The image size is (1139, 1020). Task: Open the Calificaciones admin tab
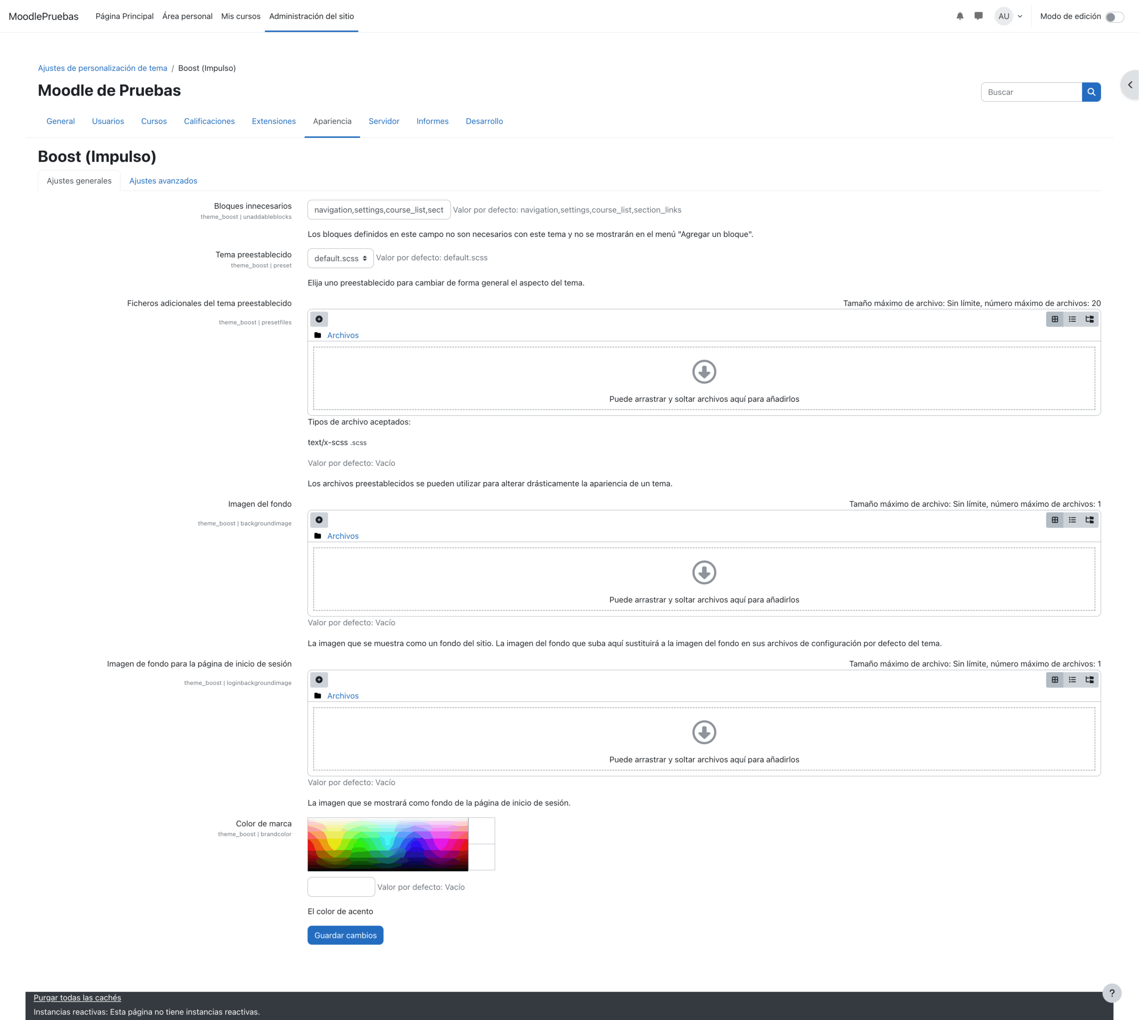click(209, 121)
